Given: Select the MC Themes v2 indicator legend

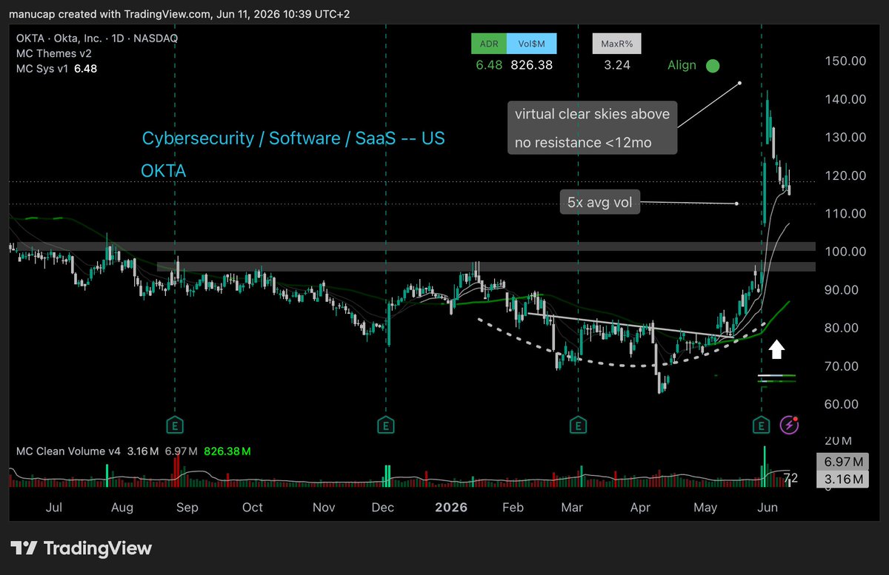Looking at the screenshot, I should click(54, 53).
